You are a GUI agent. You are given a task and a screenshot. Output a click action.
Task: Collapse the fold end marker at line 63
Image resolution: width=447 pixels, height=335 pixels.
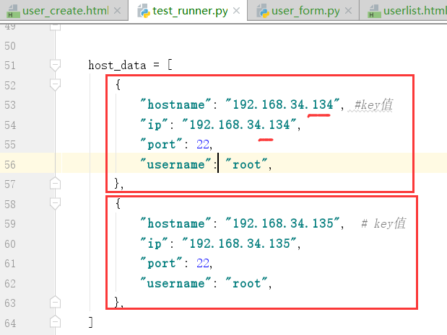pyautogui.click(x=55, y=303)
